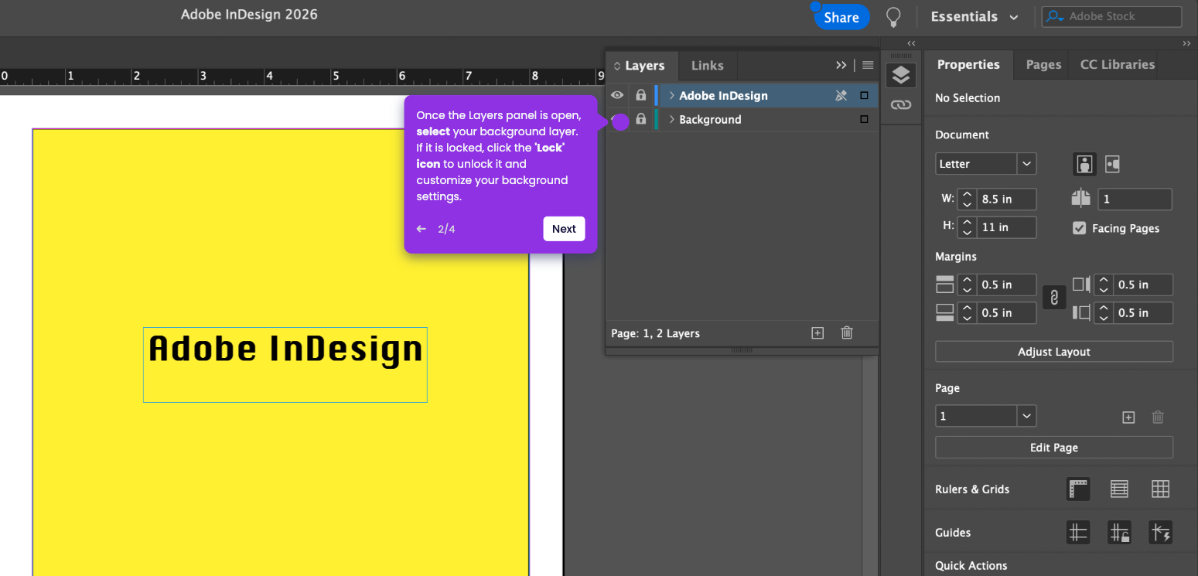Viewport: 1198px width, 576px height.
Task: Open the Layers panel hamburger menu
Action: (x=868, y=66)
